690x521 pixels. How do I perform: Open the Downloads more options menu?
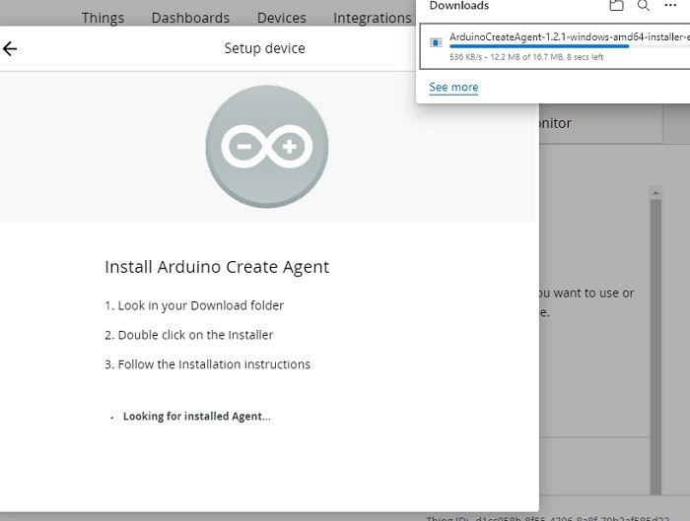(x=670, y=5)
